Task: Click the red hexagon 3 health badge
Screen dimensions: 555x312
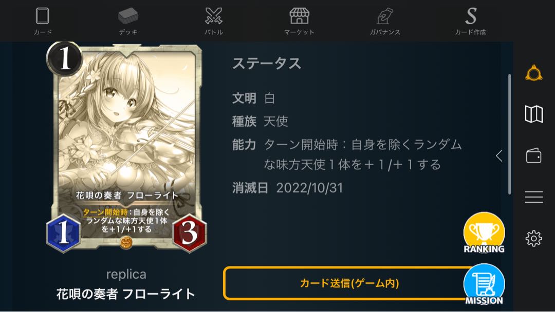Action: (190, 233)
